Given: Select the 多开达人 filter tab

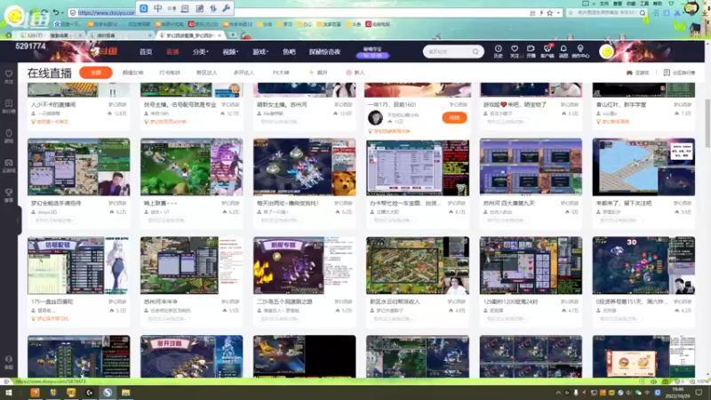Looking at the screenshot, I should click(x=244, y=73).
